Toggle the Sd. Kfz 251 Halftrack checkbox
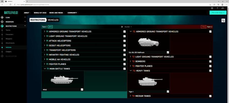 168,52
